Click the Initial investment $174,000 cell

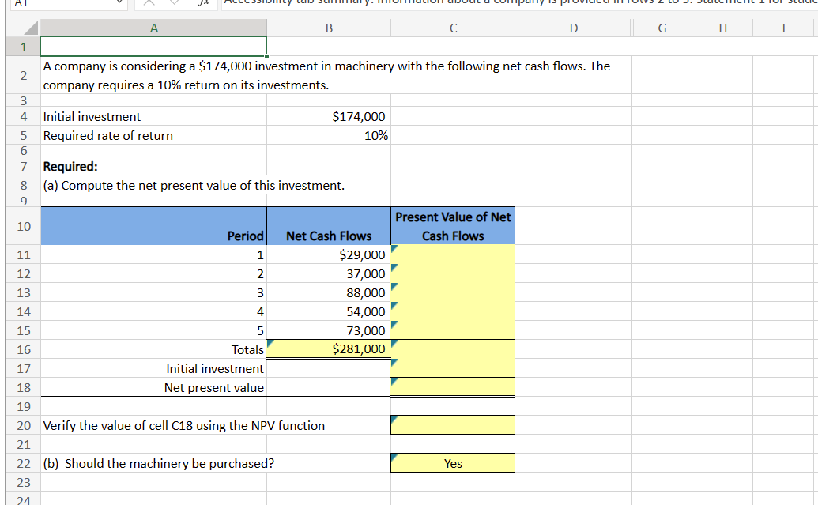pos(328,116)
